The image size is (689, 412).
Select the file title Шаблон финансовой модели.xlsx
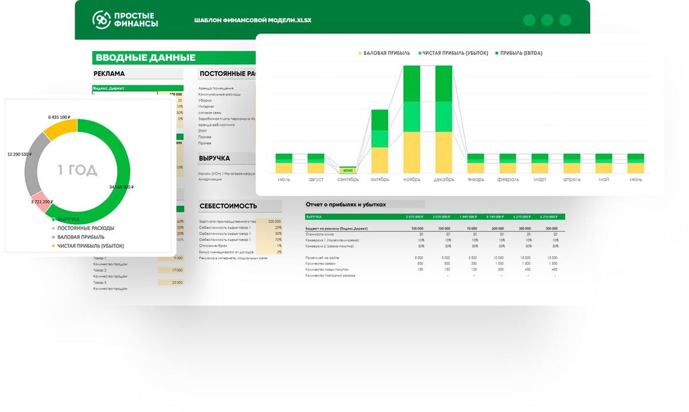253,21
